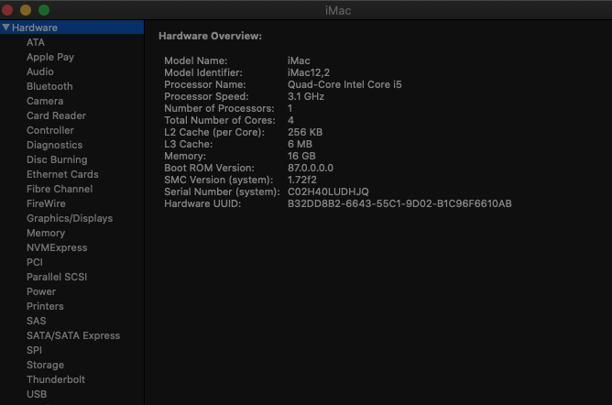This screenshot has width=612, height=405.
Task: Click the Serial Number (system) label
Action: [x=222, y=192]
